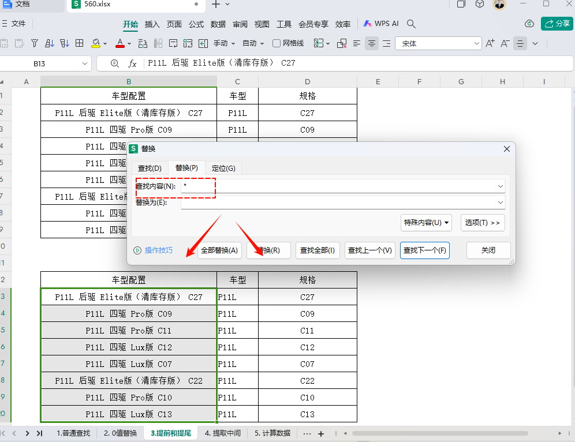Viewport: 575px width, 442px height.
Task: Click the row height adjust icon
Action: pyautogui.click(x=143, y=43)
